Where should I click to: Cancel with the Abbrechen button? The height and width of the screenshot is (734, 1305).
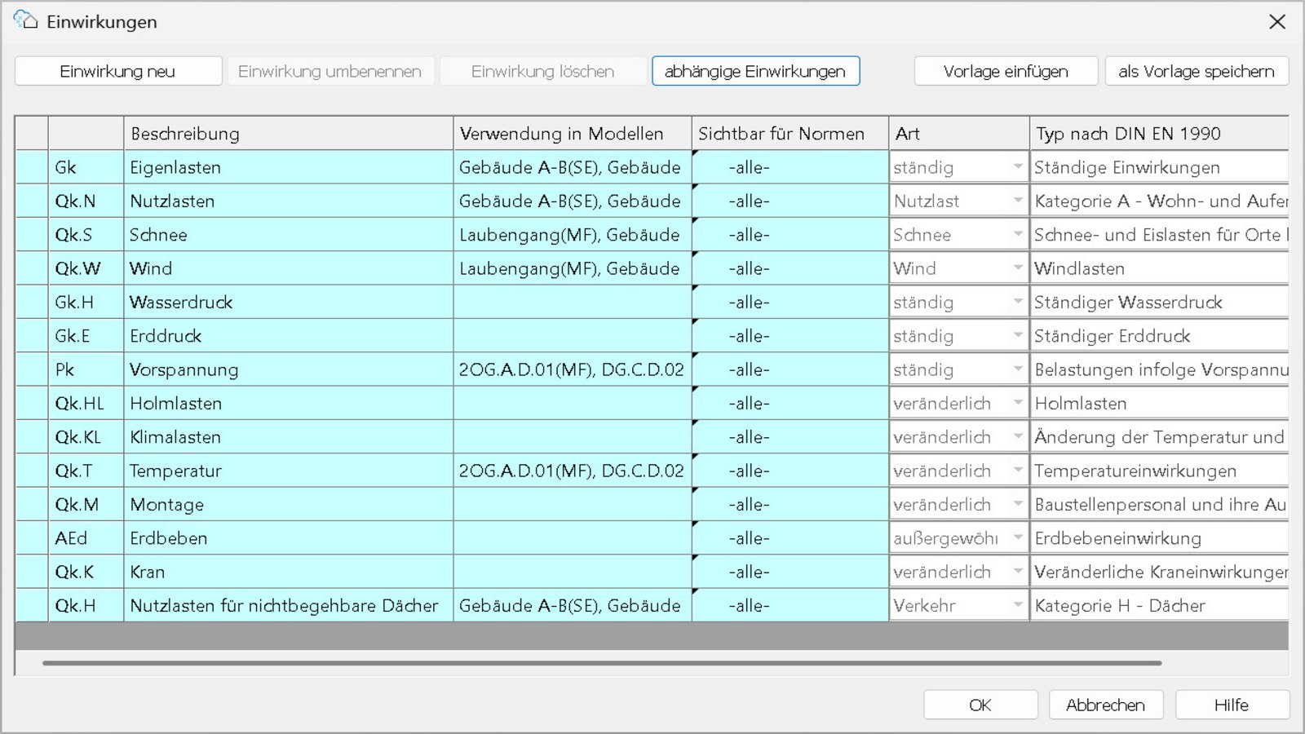click(1105, 705)
